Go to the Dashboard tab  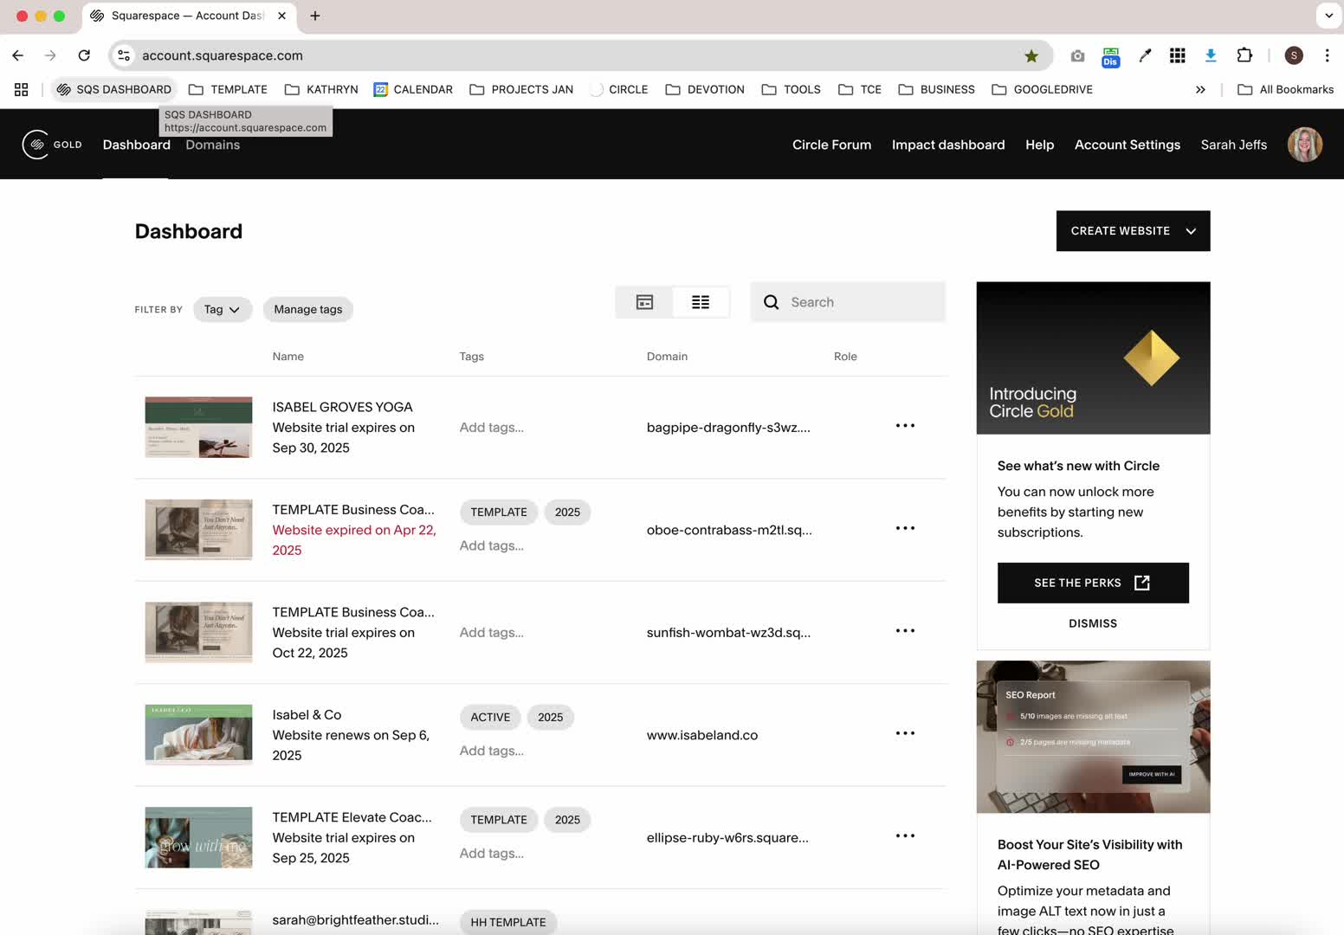136,145
